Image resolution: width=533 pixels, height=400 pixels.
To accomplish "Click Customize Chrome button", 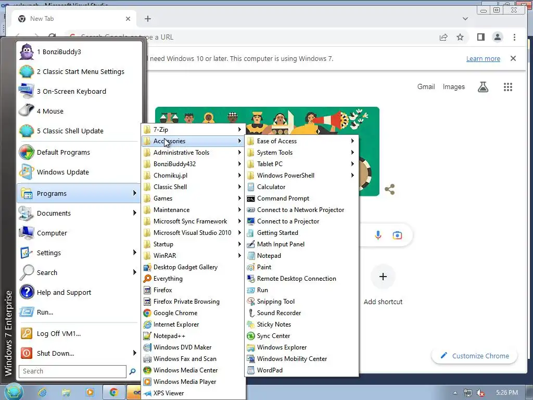I will click(x=475, y=356).
